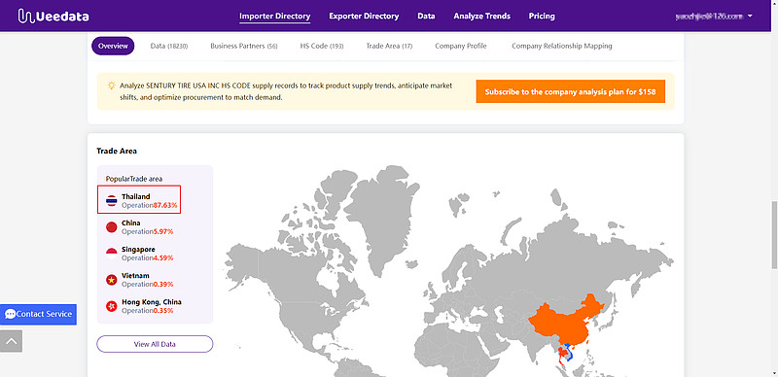Click the China flag icon
This screenshot has width=778, height=377.
112,227
